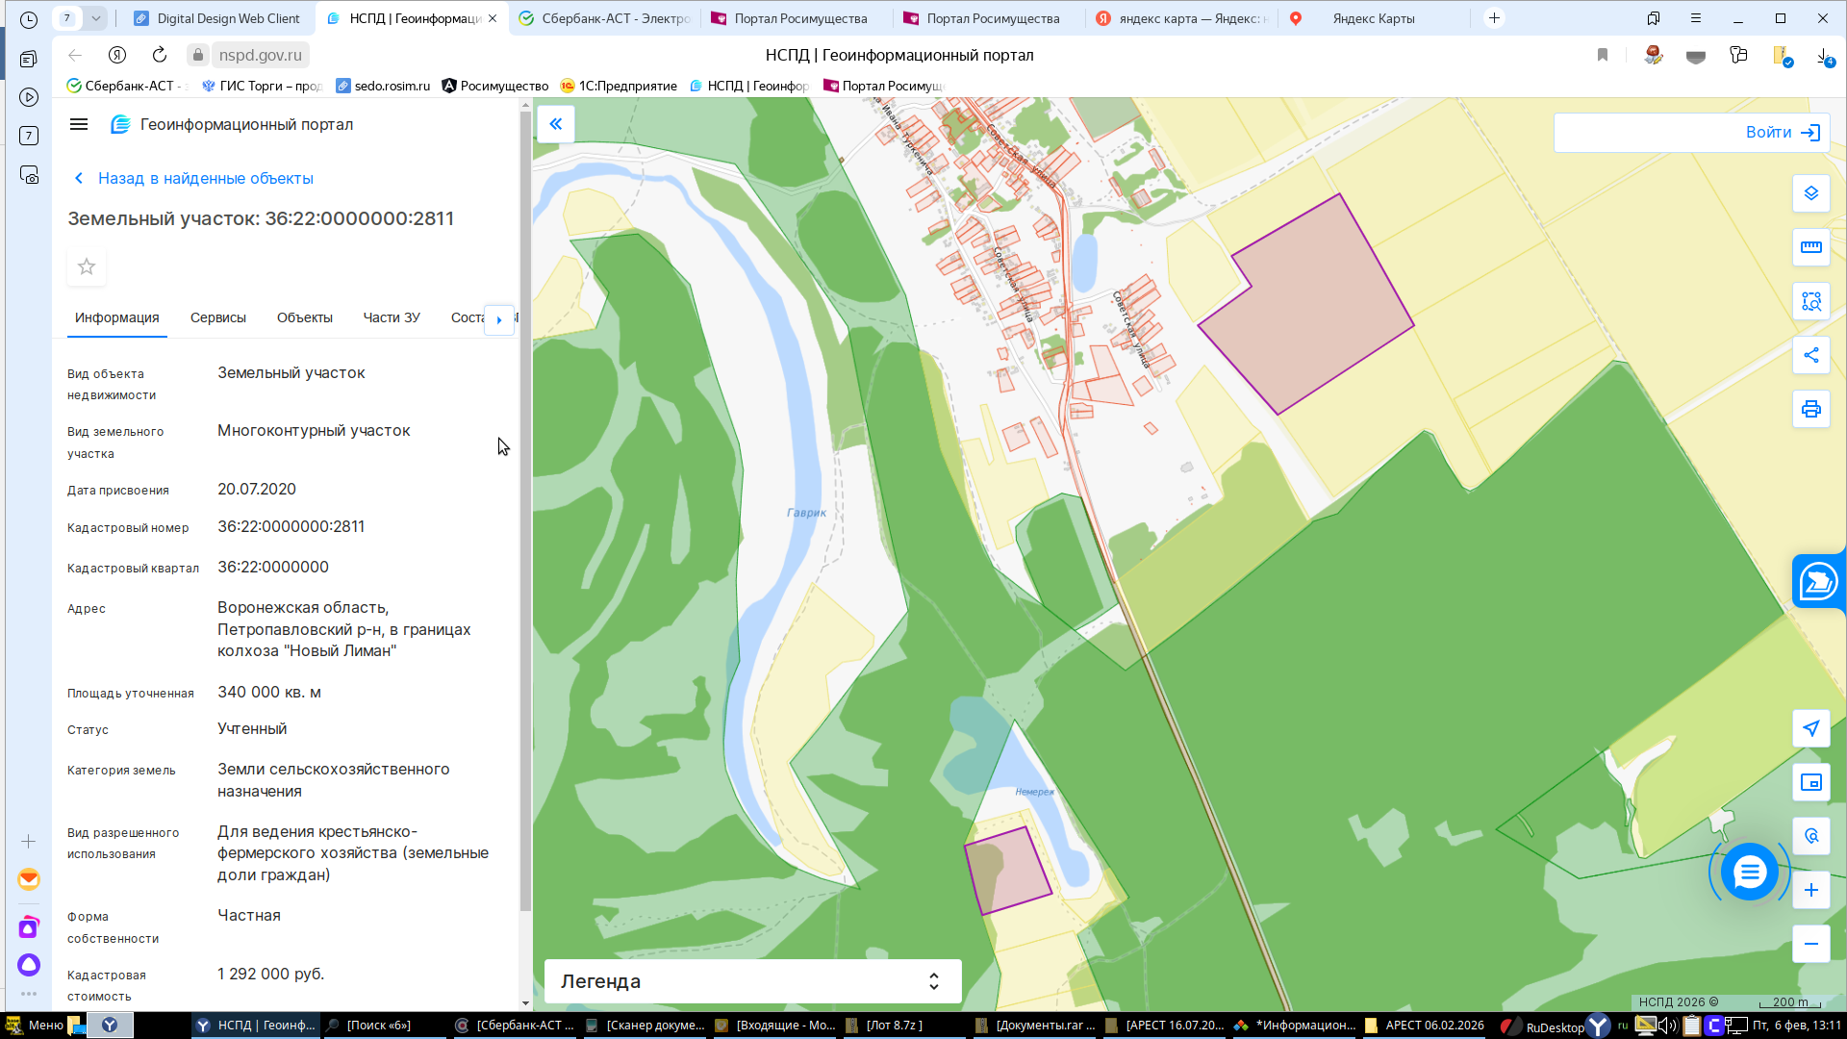Viewport: 1847px width, 1039px height.
Task: Switch to the Сервисы tab
Action: point(217,317)
